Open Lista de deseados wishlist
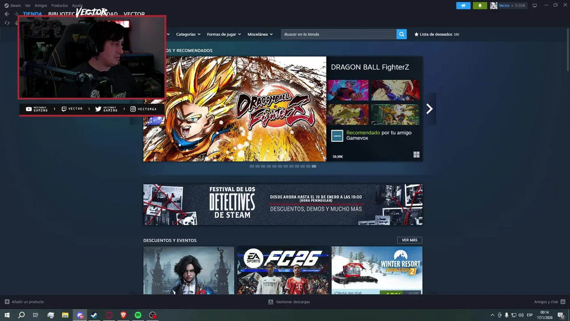This screenshot has height=321, width=570. (436, 34)
